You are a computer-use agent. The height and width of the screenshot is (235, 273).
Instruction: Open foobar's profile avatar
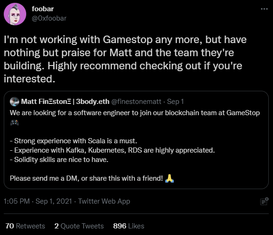click(15, 14)
